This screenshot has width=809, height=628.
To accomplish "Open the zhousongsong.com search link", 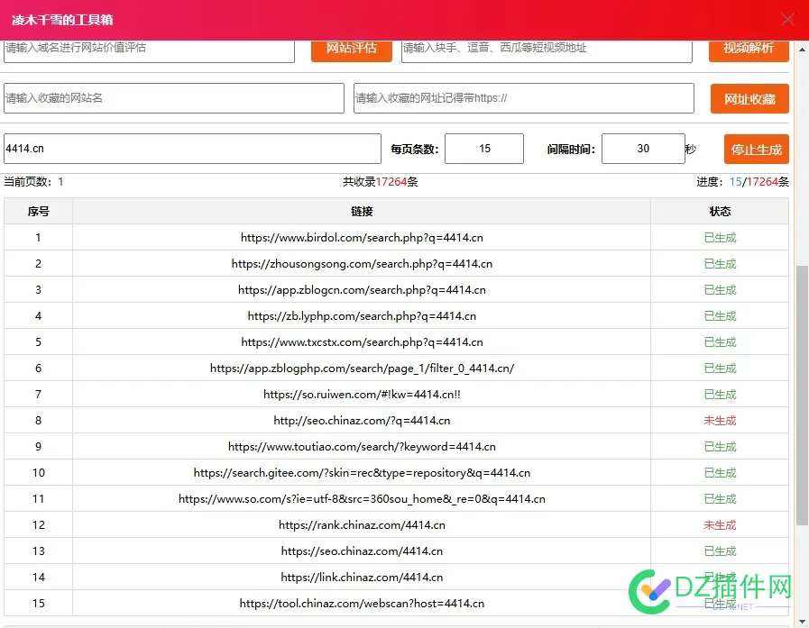I will click(x=362, y=264).
